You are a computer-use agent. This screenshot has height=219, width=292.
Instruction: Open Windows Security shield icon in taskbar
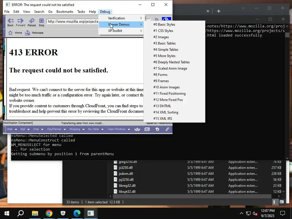point(63,213)
